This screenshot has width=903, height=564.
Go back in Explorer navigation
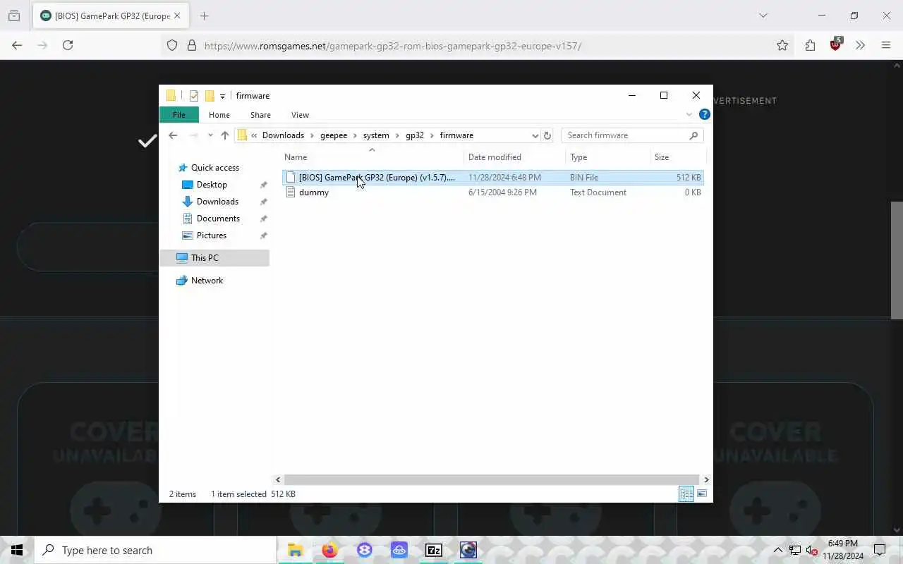(173, 135)
